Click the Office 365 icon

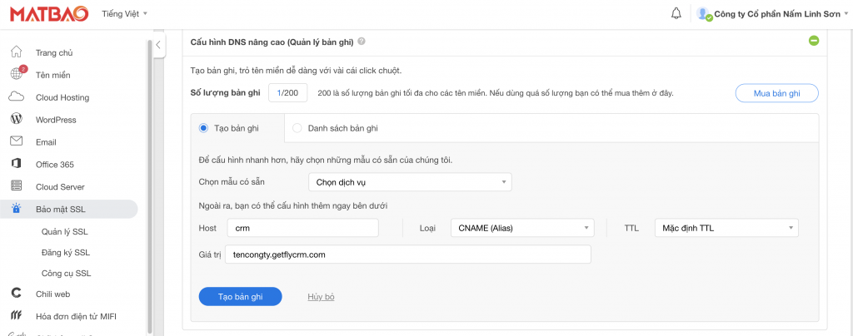(x=17, y=164)
